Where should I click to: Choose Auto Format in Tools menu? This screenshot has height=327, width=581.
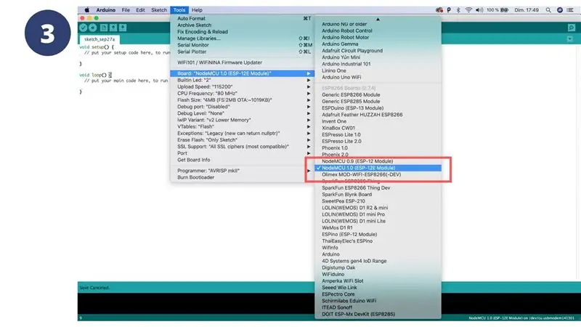tap(243, 18)
